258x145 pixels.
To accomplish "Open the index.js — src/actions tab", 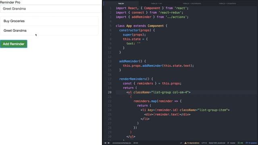I will (228, 3).
